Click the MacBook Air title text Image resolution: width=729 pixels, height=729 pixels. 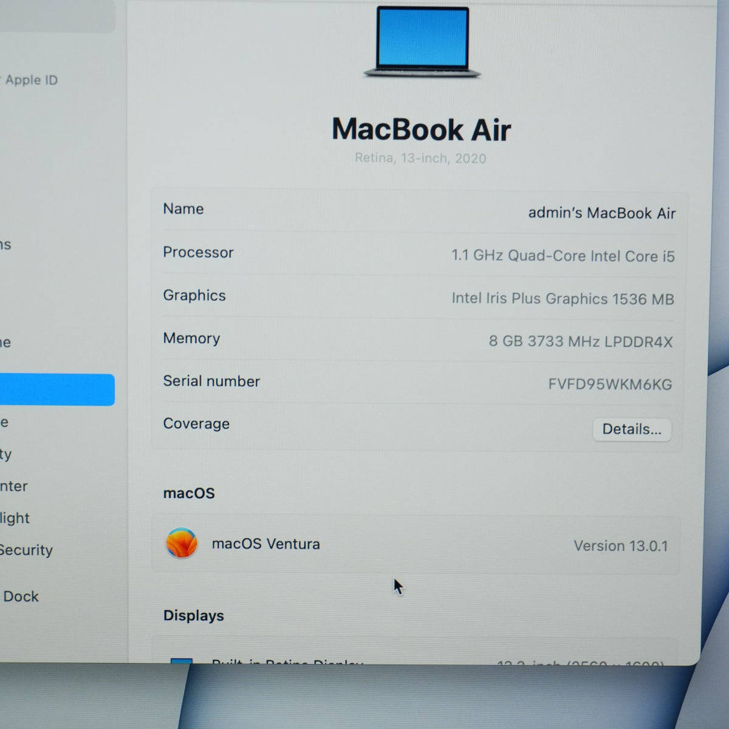coord(422,129)
